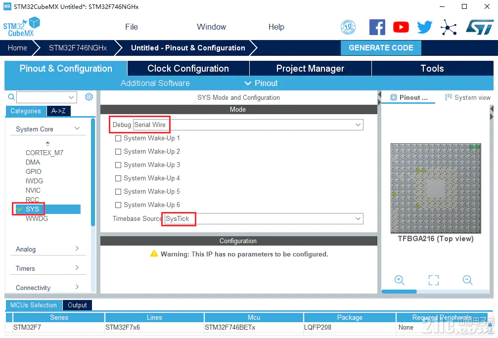Open the ST YouTube channel icon
498x338 pixels.
[401, 27]
